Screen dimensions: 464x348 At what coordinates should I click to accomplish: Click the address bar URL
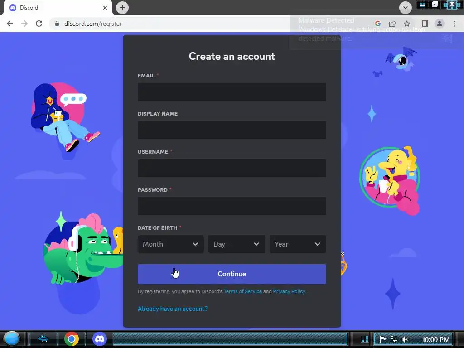(x=93, y=24)
